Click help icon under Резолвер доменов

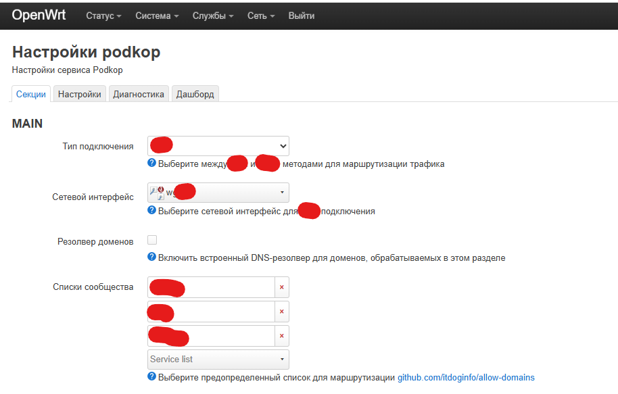[151, 257]
